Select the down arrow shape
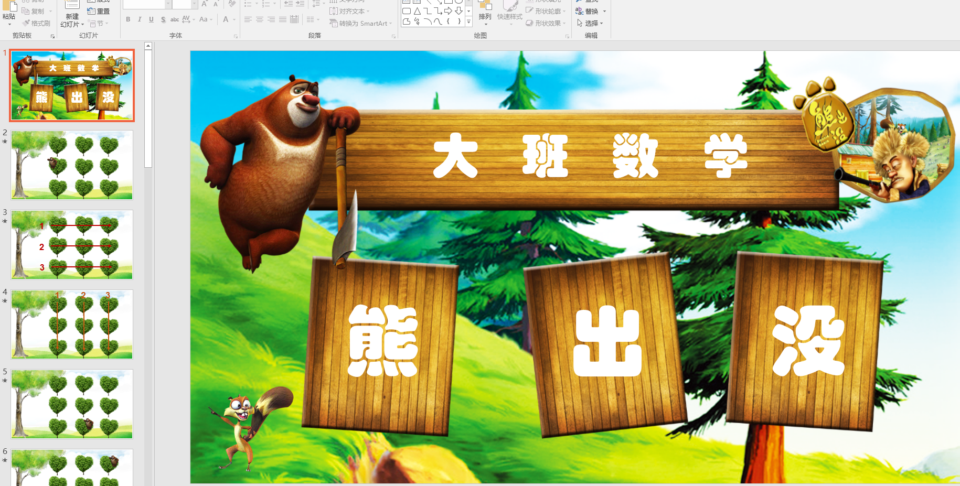 click(x=459, y=11)
